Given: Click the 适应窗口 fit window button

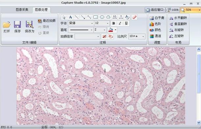Looking at the screenshot, I should [155, 10].
